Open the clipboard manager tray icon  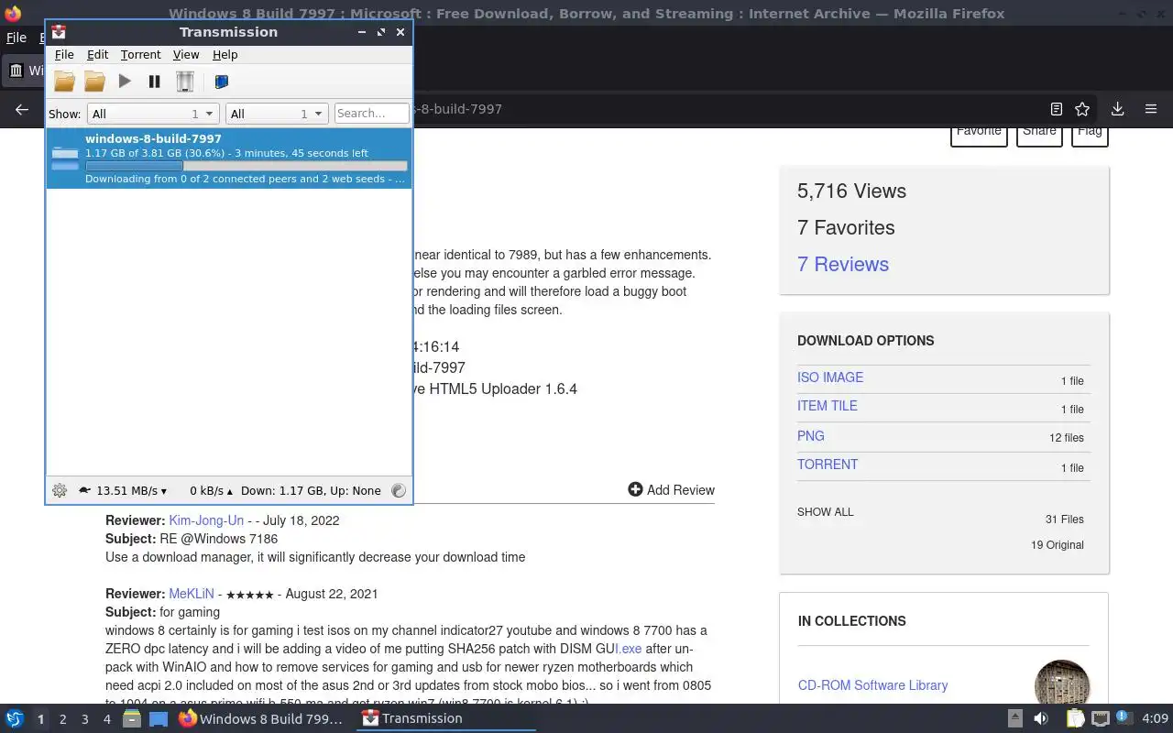tap(1075, 718)
